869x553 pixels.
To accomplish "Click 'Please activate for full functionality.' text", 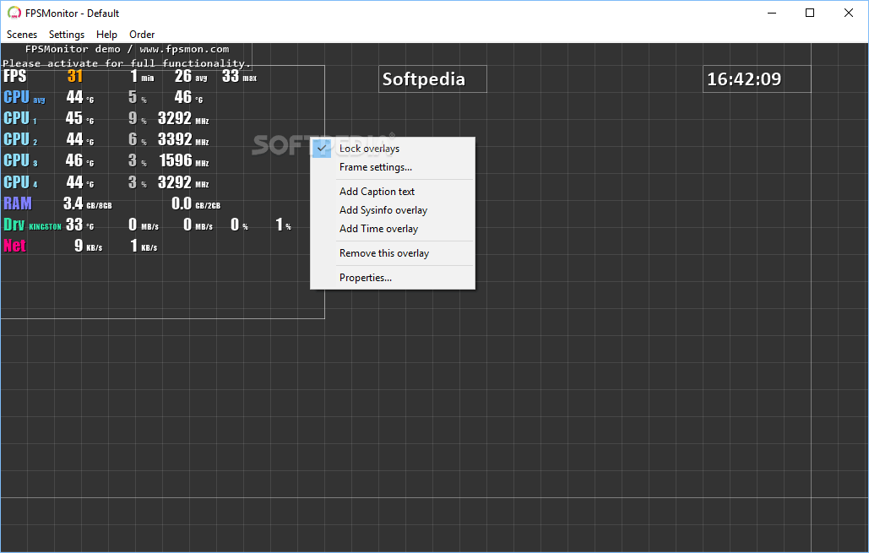I will tap(127, 63).
